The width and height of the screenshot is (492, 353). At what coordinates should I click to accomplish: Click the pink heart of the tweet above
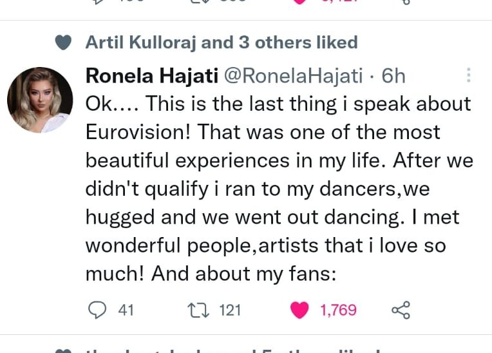(300, 2)
